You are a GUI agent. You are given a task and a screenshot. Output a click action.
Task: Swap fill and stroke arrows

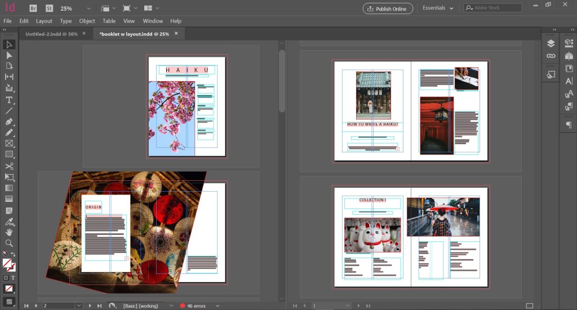[14, 254]
